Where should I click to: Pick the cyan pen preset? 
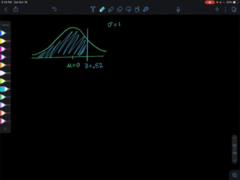(x=5, y=89)
